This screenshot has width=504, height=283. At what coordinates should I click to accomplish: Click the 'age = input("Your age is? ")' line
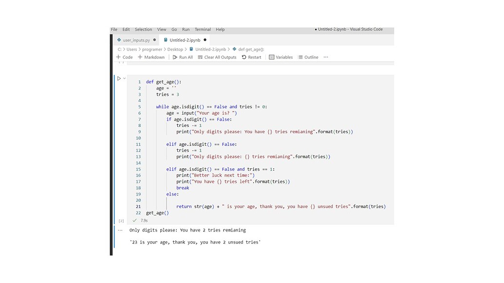(x=202, y=113)
